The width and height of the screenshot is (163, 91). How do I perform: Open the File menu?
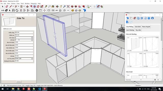(2, 4)
